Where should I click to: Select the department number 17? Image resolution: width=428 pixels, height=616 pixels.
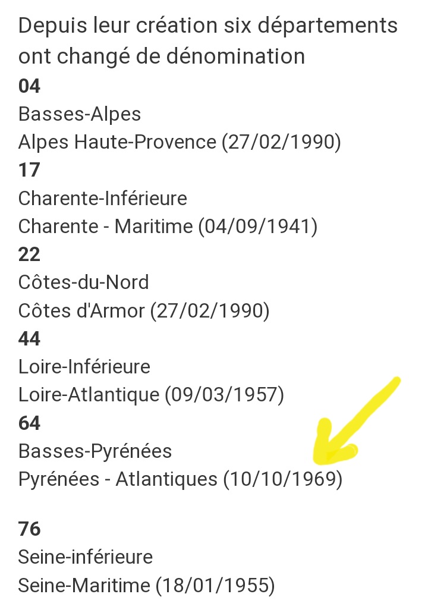click(x=30, y=170)
